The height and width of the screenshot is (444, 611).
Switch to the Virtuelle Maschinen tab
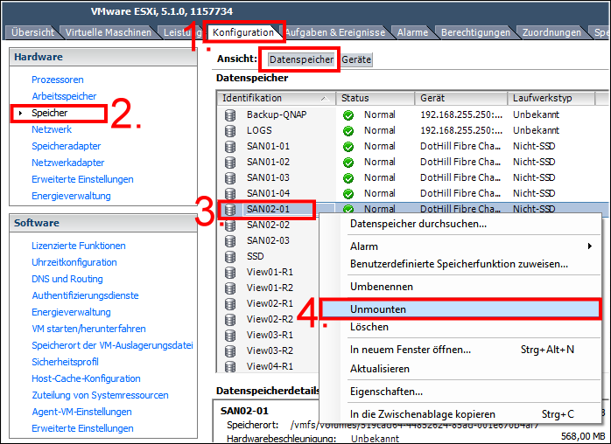point(108,32)
